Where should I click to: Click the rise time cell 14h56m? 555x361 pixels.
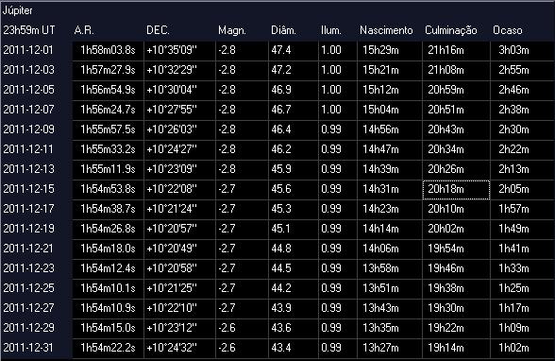coord(390,129)
